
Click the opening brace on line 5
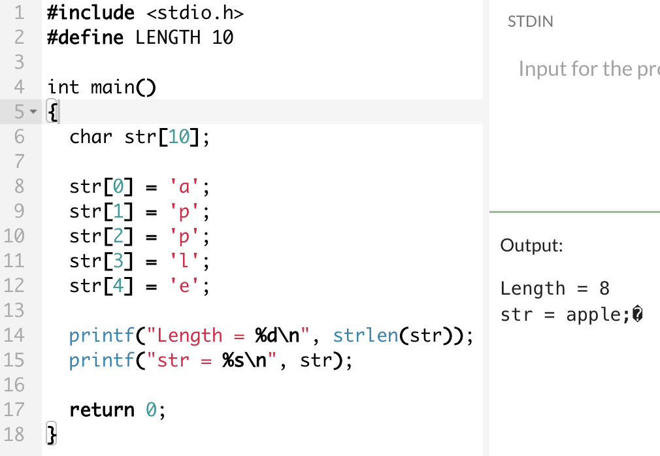tap(52, 112)
